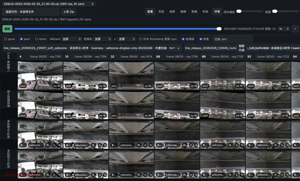
Task: Open cam 86 矫正检测拼接 thumbnail
Action: click(223, 105)
